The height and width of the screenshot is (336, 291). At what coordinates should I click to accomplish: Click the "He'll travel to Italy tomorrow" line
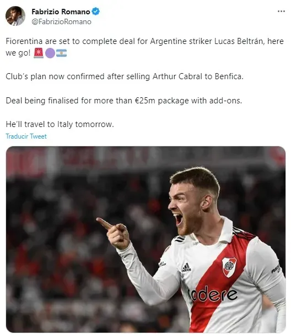pyautogui.click(x=60, y=124)
